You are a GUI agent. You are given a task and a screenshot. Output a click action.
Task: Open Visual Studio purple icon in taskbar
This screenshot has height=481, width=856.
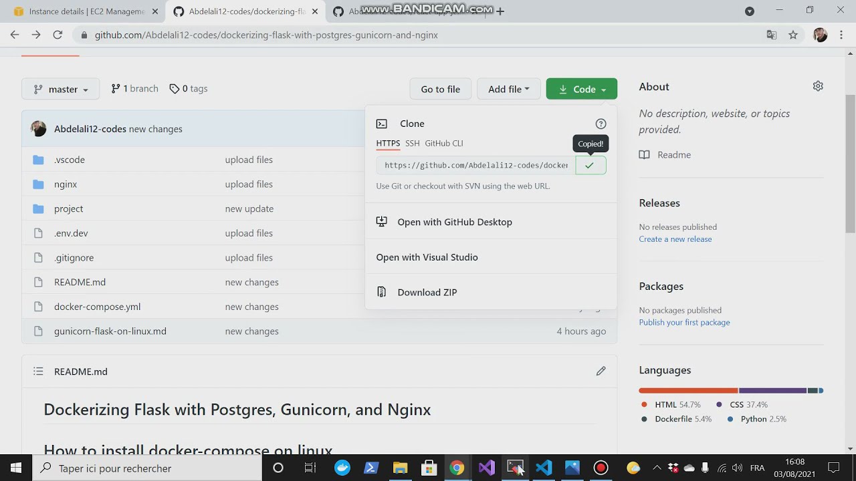click(486, 468)
